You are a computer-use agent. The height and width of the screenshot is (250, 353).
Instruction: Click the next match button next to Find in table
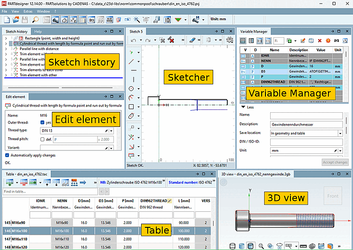107,192
